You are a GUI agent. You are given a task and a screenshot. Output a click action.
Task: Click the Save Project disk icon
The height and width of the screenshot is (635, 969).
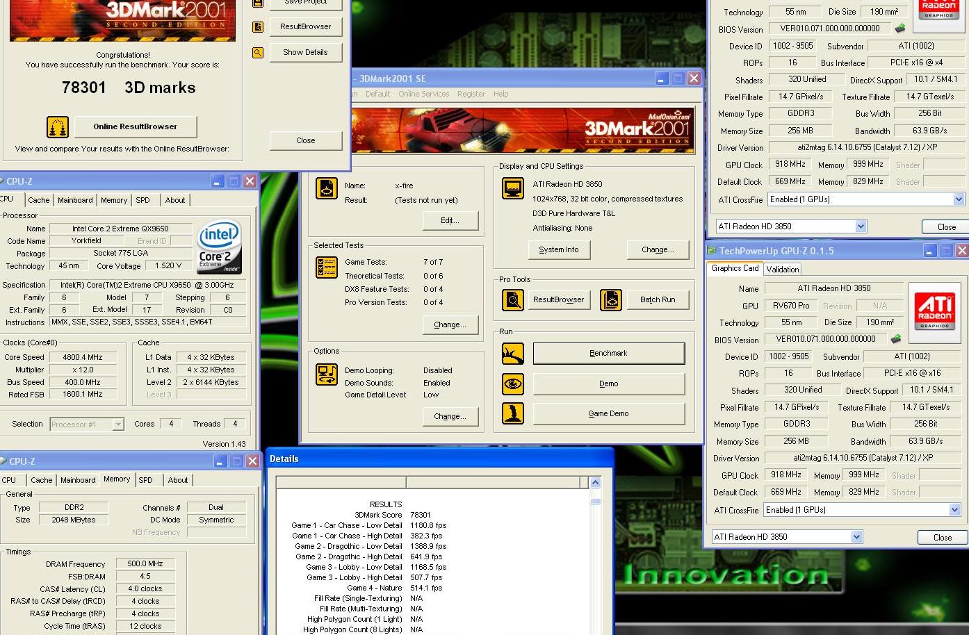tap(258, 3)
